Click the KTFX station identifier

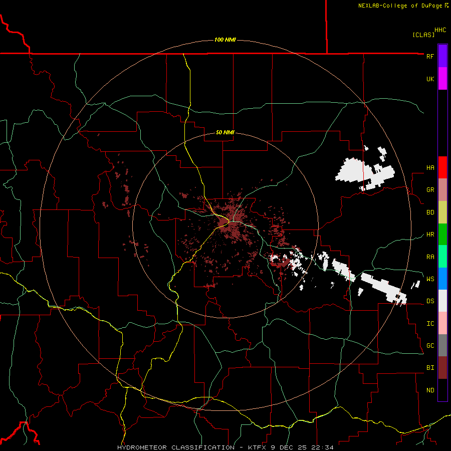tap(258, 447)
